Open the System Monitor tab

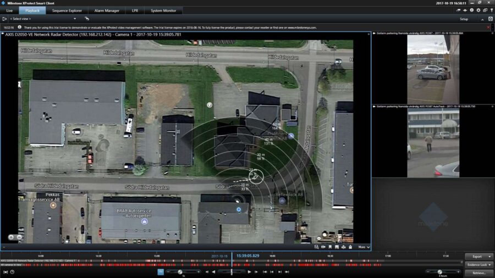163,10
